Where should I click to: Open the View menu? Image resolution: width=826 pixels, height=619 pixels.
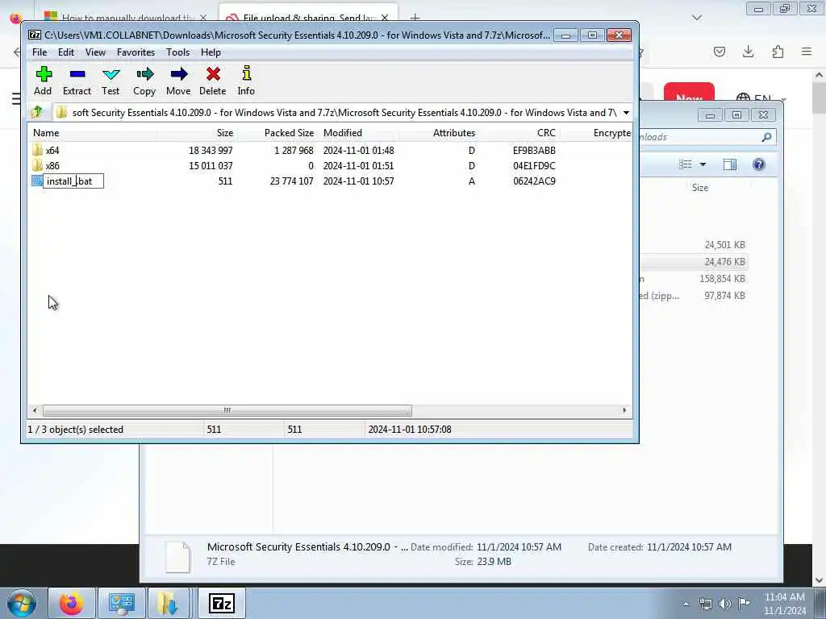point(95,52)
